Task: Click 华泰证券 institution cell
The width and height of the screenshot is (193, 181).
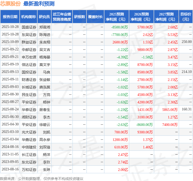Action: 29,110
